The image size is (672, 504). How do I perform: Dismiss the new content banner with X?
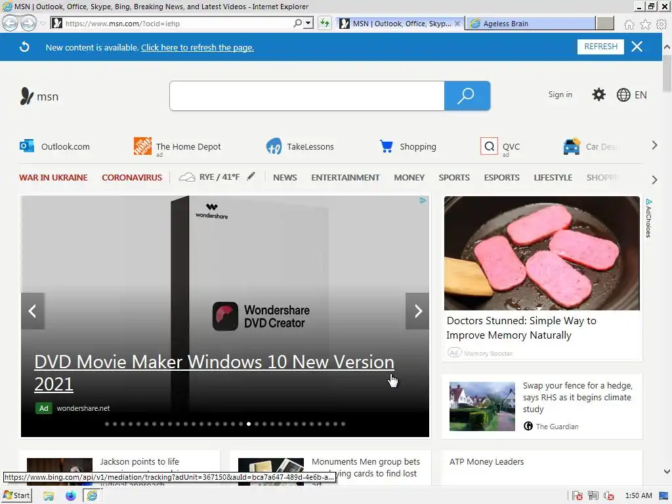tap(637, 47)
